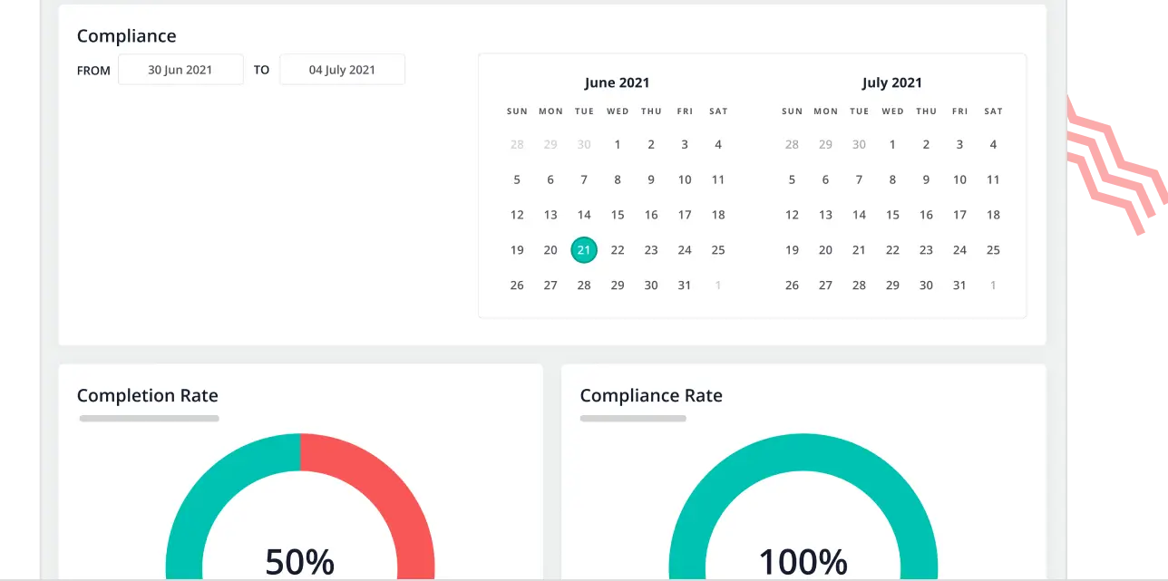The width and height of the screenshot is (1168, 581).
Task: Select 31 in the July 2021 calendar
Action: 959,286
